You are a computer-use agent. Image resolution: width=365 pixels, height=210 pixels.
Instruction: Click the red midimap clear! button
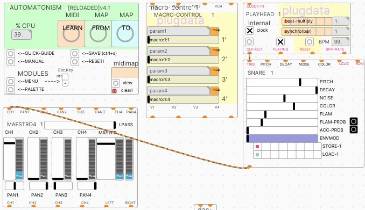pyautogui.click(x=114, y=91)
